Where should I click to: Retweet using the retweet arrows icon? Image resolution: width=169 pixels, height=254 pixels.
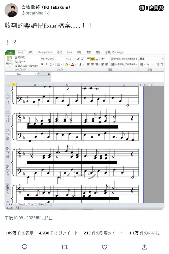tap(64, 247)
